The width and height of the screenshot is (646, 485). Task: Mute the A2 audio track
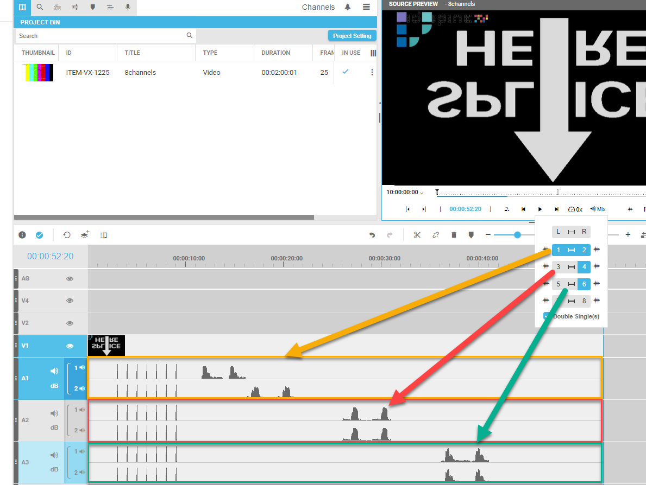54,413
